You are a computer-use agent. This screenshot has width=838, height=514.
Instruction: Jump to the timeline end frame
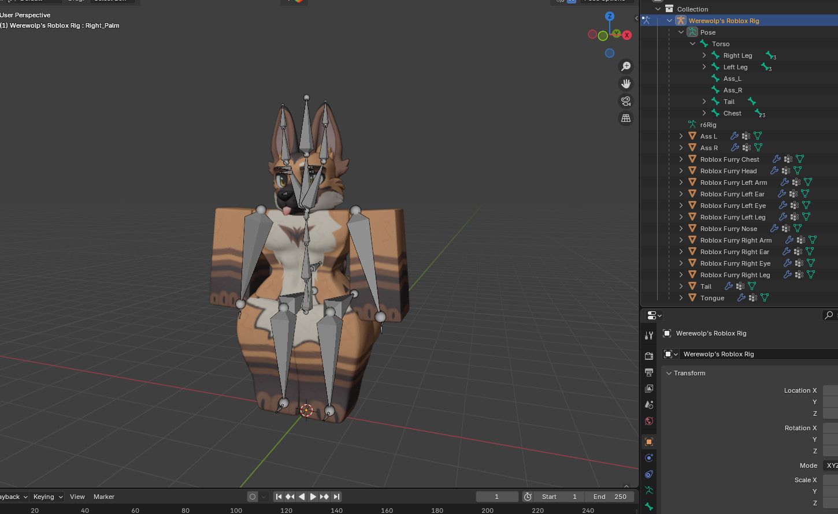(x=336, y=497)
